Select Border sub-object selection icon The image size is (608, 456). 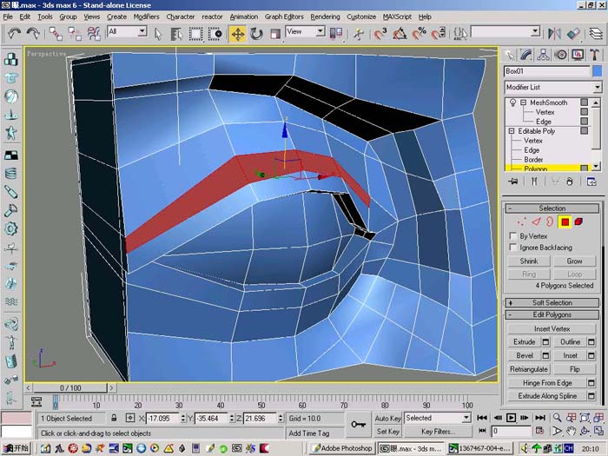(x=550, y=221)
